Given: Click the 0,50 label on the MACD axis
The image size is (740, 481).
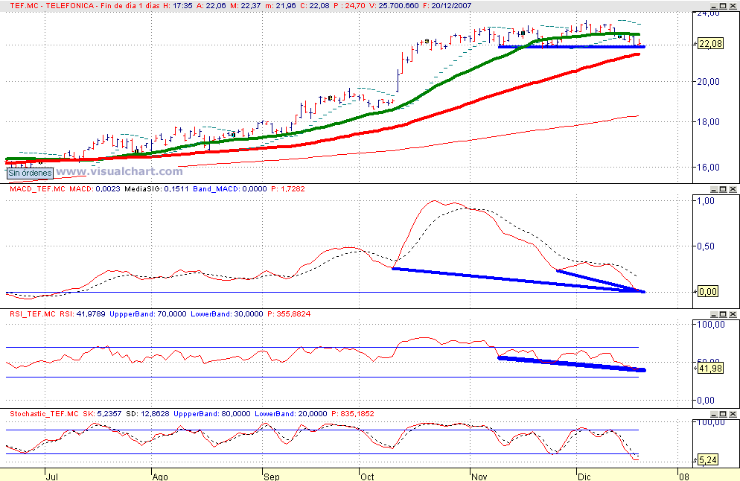Looking at the screenshot, I should tap(706, 246).
